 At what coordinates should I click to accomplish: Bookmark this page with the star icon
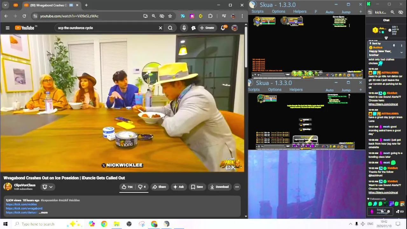(170, 16)
